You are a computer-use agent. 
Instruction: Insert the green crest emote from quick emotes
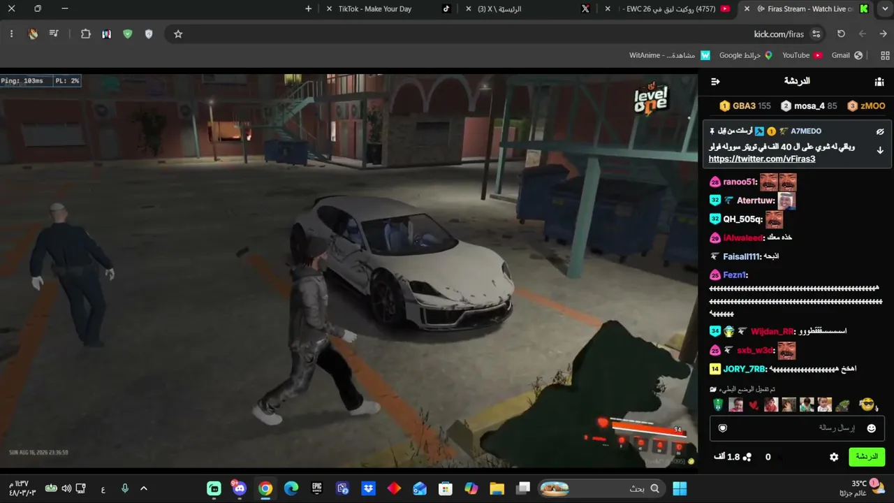click(x=718, y=405)
